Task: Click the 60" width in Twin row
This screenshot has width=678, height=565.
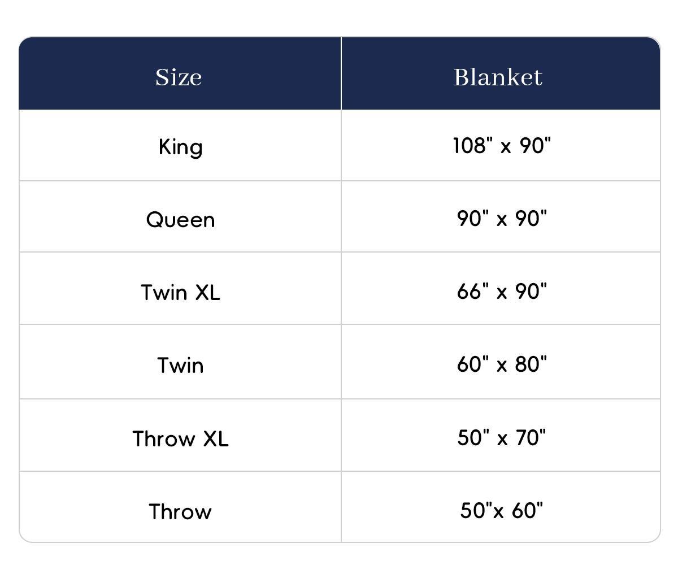Action: coord(473,364)
